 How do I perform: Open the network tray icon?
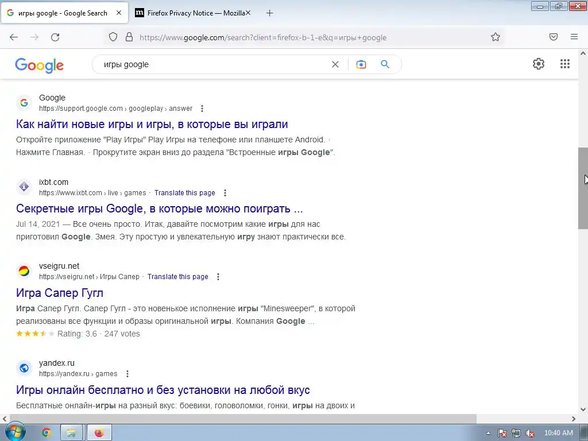[x=516, y=433]
